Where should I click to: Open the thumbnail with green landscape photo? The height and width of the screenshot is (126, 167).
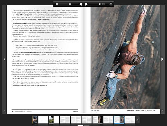pos(54,120)
